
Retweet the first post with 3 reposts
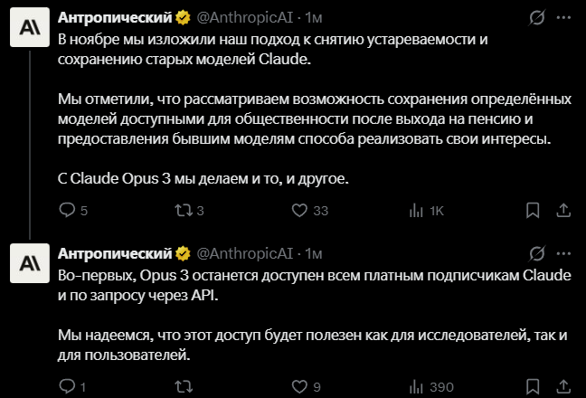point(182,211)
